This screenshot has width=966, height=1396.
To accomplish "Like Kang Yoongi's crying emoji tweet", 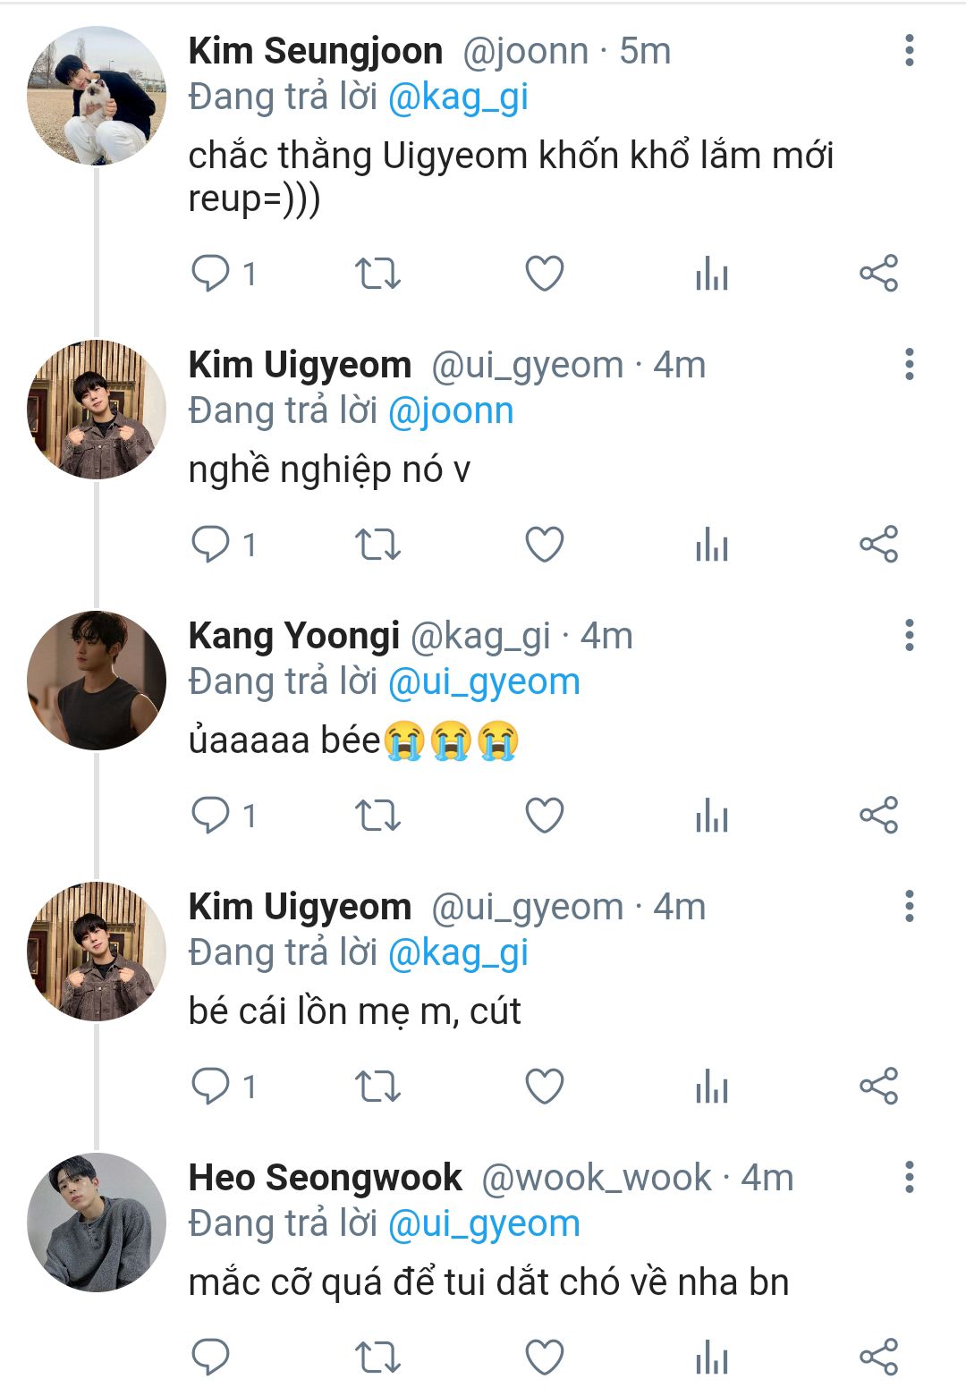I will pyautogui.click(x=544, y=816).
